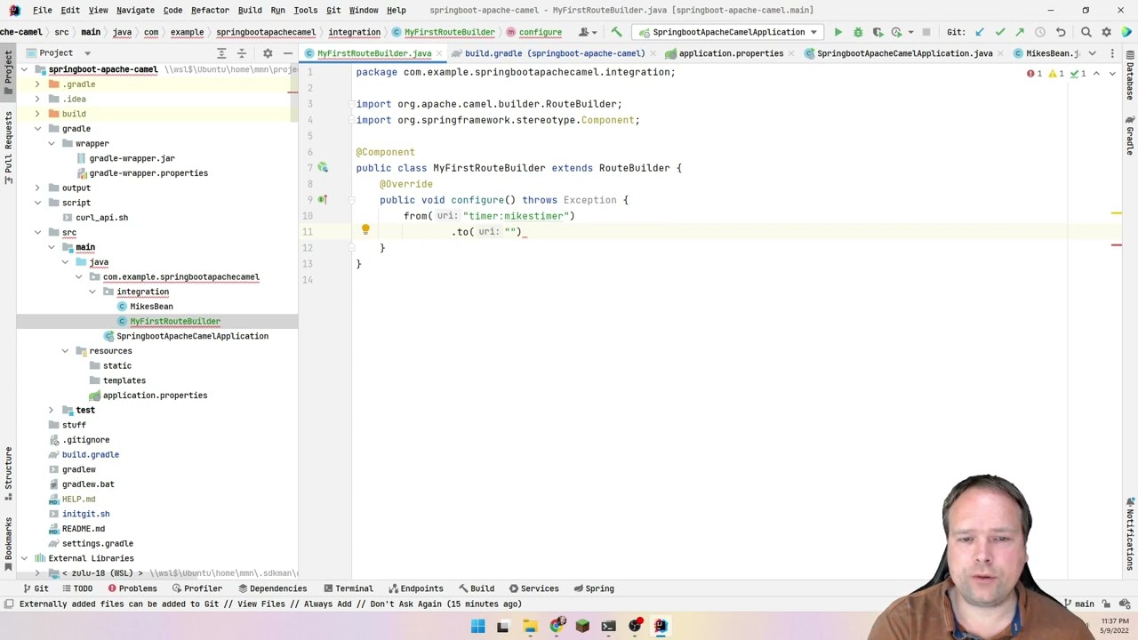Collapse the integration package
1138x640 pixels.
click(92, 292)
